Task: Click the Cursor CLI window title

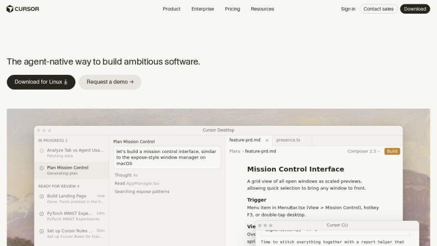Action: pos(337,225)
